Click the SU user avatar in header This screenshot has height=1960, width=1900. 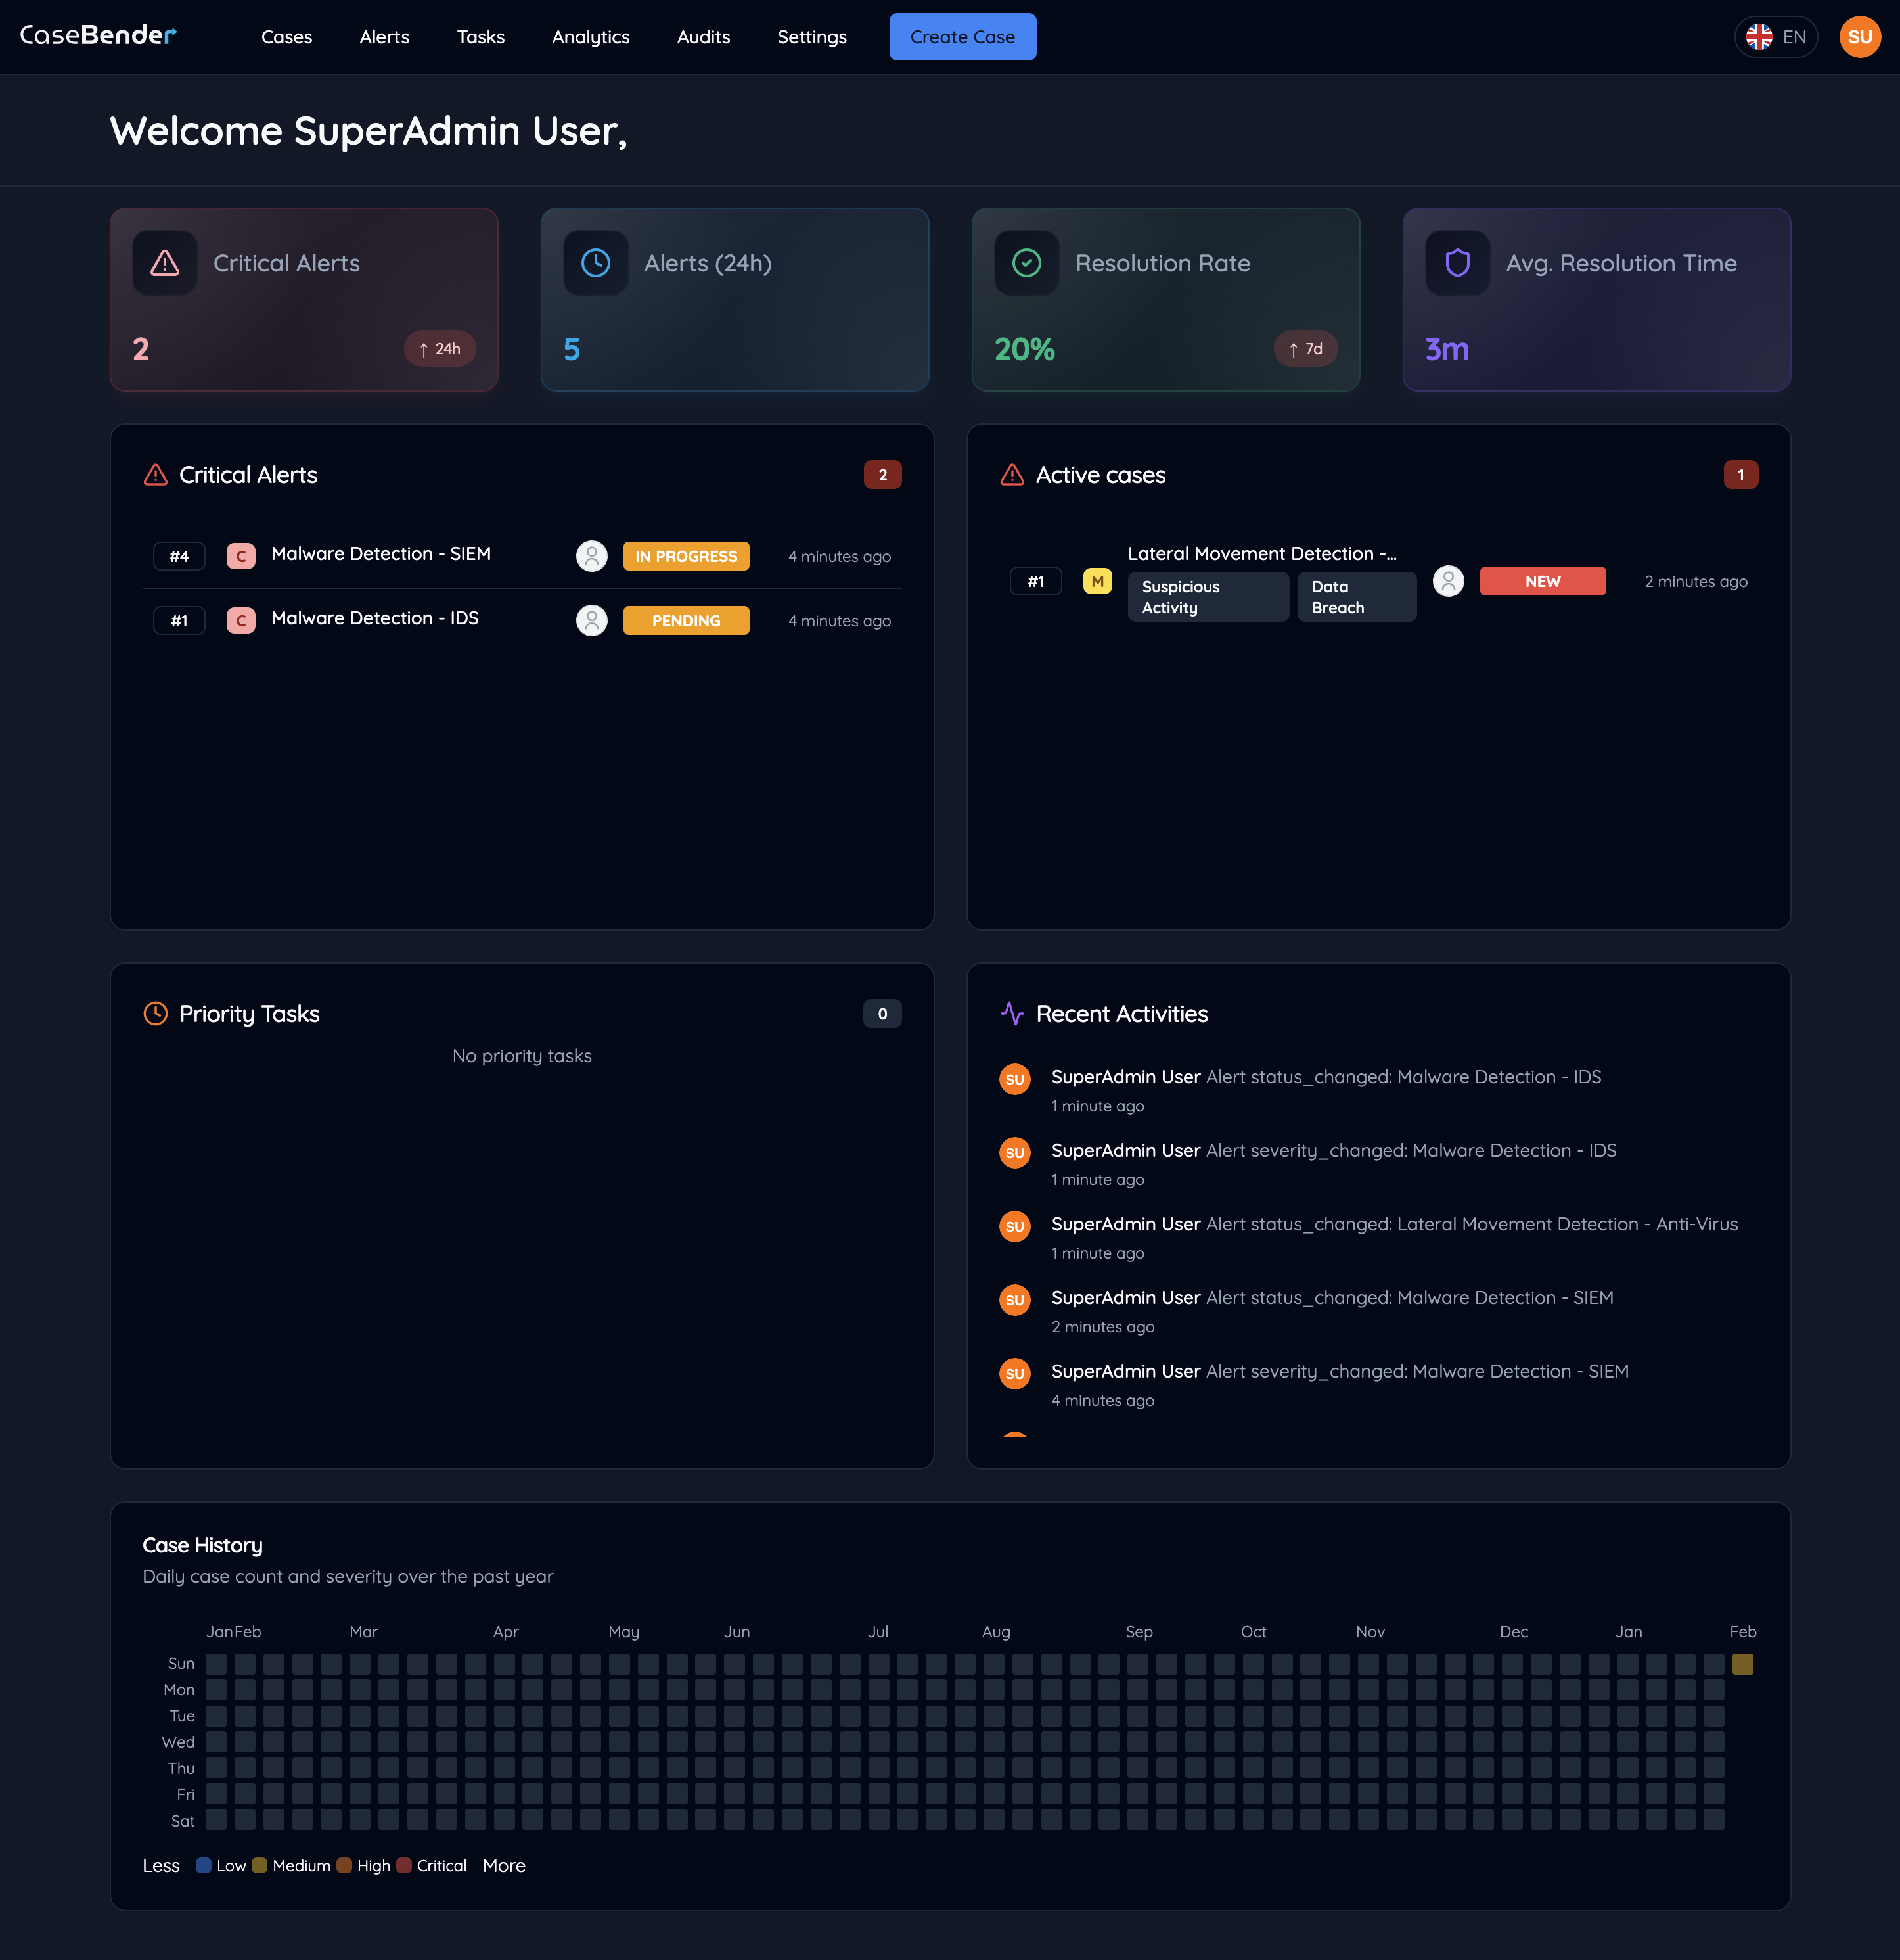pyautogui.click(x=1859, y=37)
